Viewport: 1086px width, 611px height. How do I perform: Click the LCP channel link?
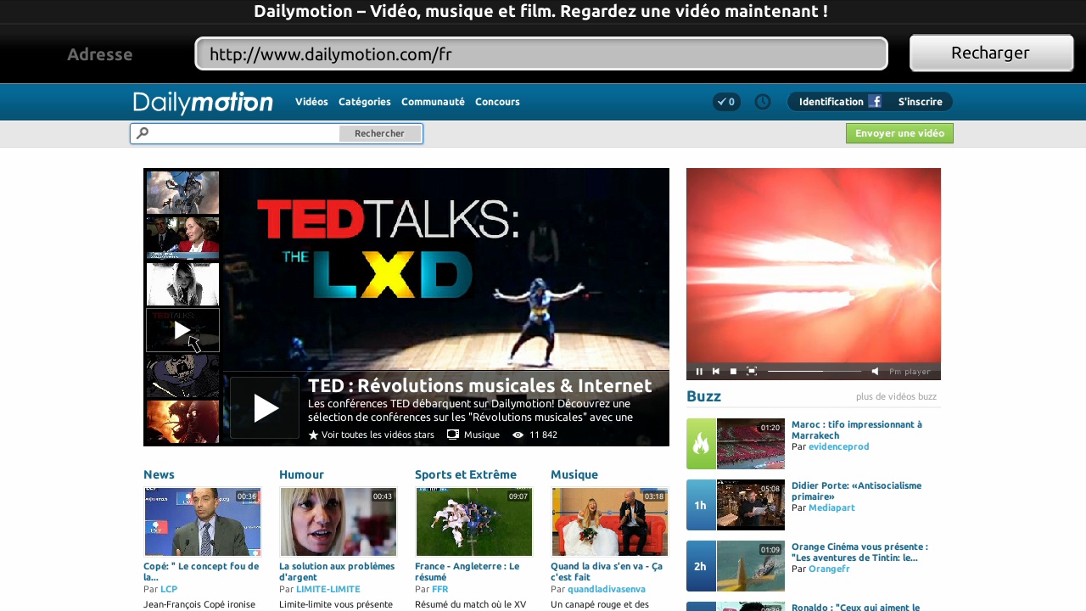coord(169,589)
